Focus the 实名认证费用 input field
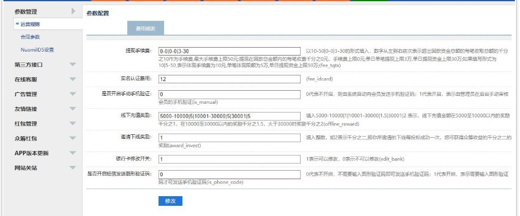The image size is (520, 216). 230,79
